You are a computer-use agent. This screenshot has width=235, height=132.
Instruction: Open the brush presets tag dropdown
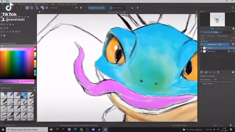pyautogui.click(x=12, y=91)
